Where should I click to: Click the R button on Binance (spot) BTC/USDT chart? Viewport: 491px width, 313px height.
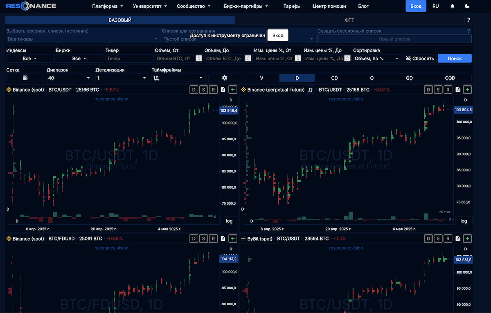(x=213, y=90)
